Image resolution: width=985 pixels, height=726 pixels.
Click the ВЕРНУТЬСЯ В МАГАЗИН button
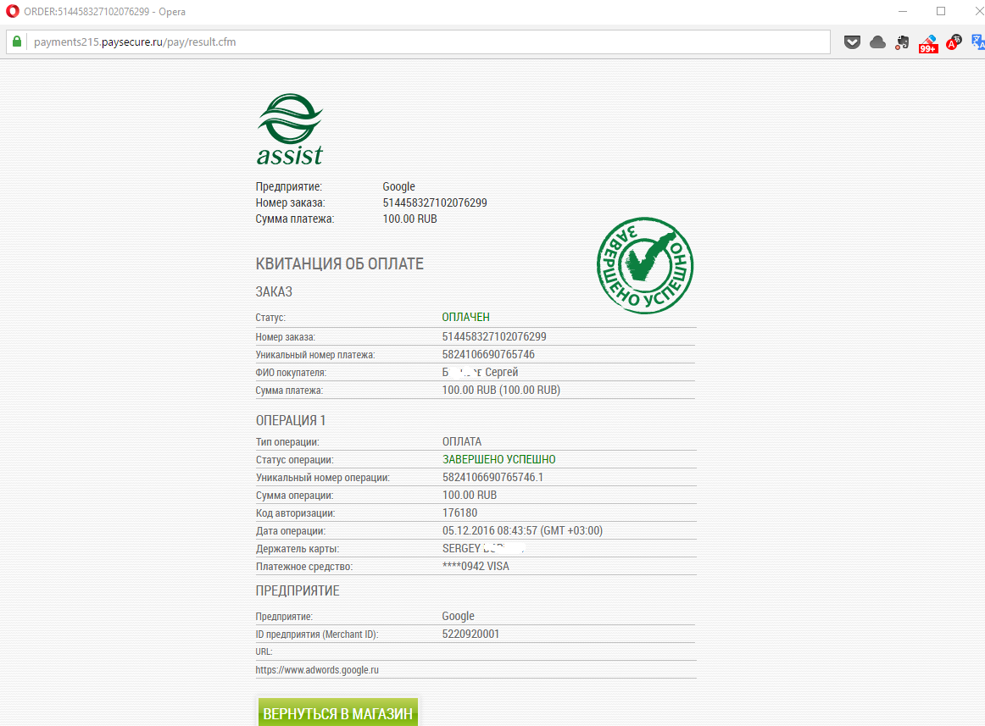[x=338, y=712]
